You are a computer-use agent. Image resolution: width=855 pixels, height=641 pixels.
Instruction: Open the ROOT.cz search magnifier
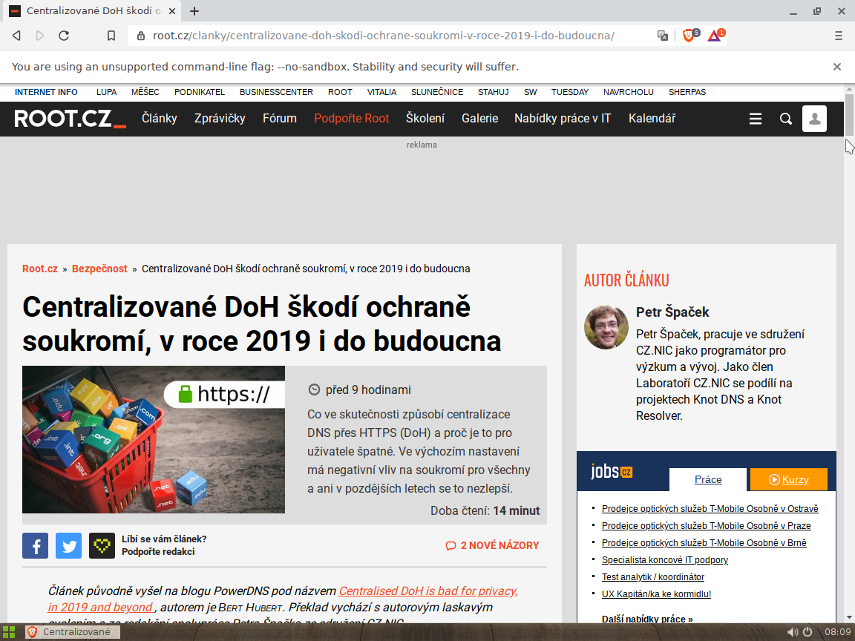tap(785, 118)
